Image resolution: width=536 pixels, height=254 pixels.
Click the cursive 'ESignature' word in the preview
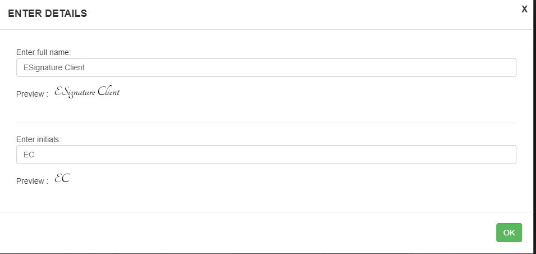pyautogui.click(x=75, y=92)
